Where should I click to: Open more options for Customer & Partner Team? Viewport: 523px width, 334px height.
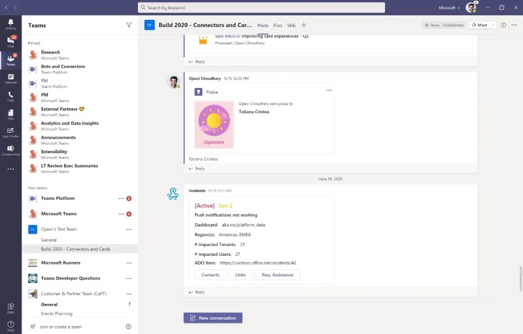click(x=129, y=294)
